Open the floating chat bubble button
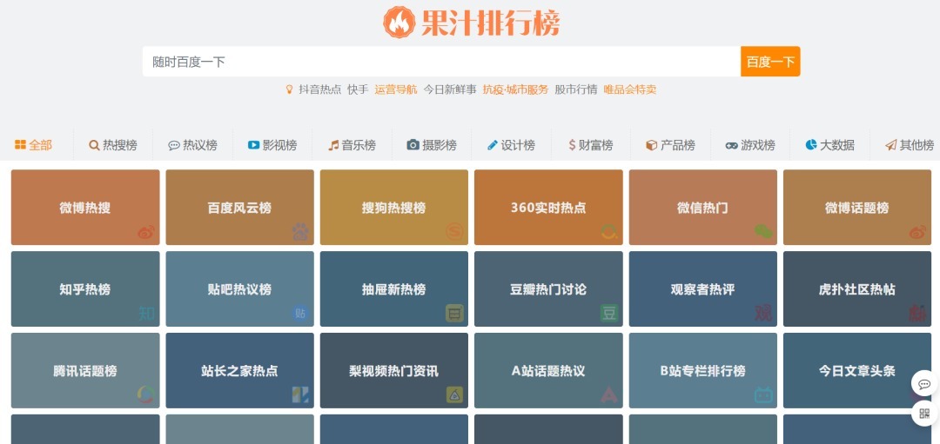The width and height of the screenshot is (940, 444). point(924,383)
